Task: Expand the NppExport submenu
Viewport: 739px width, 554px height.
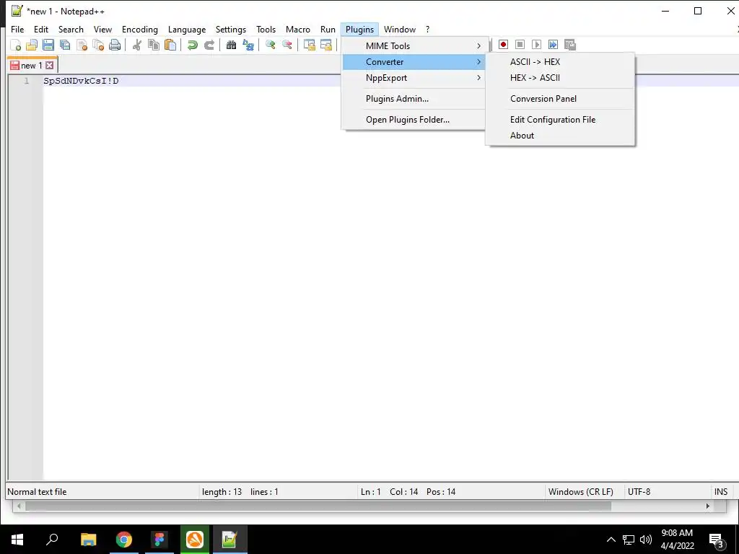Action: click(x=414, y=78)
